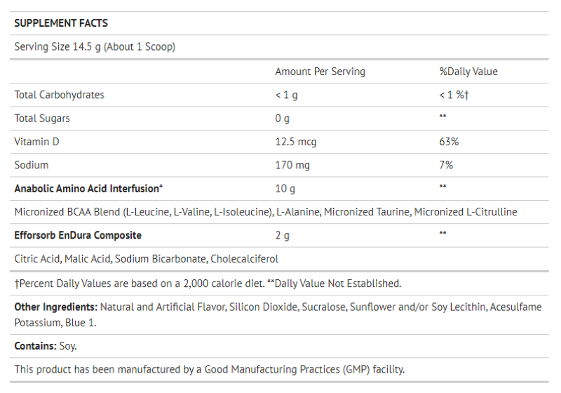Viewport: 561px width, 393px height.
Task: Click the 170 mg sodium amount
Action: pos(292,165)
